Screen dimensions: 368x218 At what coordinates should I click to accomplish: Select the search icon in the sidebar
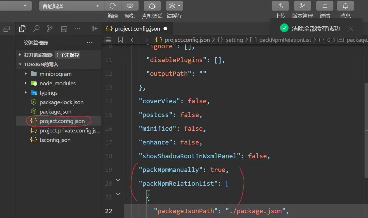(x=36, y=29)
